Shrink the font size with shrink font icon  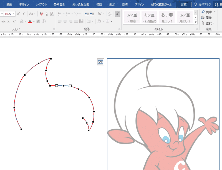pos(24,14)
